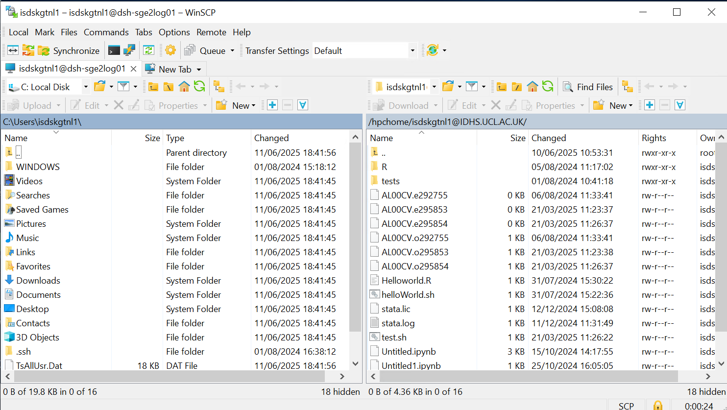The height and width of the screenshot is (410, 727).
Task: Open the Transfer Settings Default dropdown
Action: 412,50
